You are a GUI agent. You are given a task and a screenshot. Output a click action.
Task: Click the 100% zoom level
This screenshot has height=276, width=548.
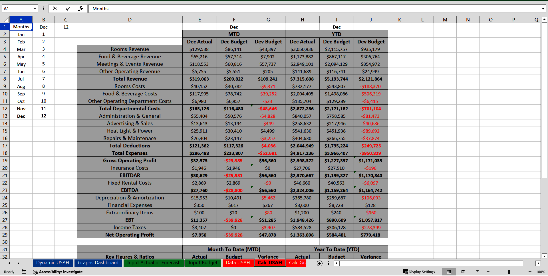[540, 272]
